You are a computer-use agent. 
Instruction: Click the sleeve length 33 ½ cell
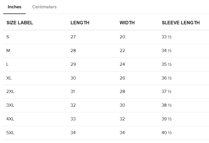[x=166, y=37]
